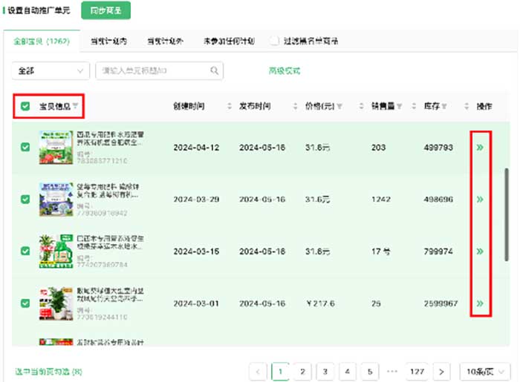Jump to last page 127
This screenshot has height=382, width=520.
(x=417, y=372)
